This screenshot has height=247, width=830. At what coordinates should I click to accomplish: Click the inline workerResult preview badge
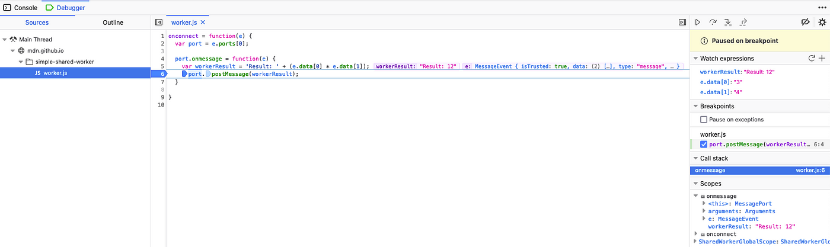[417, 66]
